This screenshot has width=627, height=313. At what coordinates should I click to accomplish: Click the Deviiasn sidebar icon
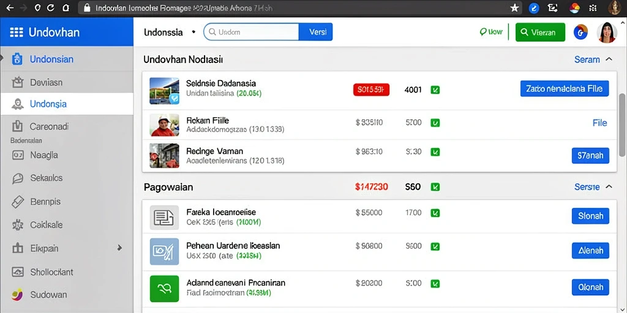[x=17, y=83]
